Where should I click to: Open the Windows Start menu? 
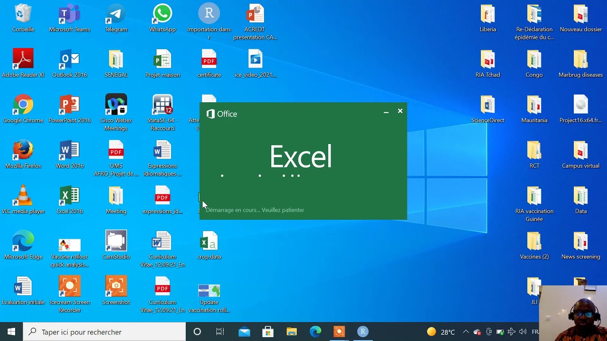11,332
